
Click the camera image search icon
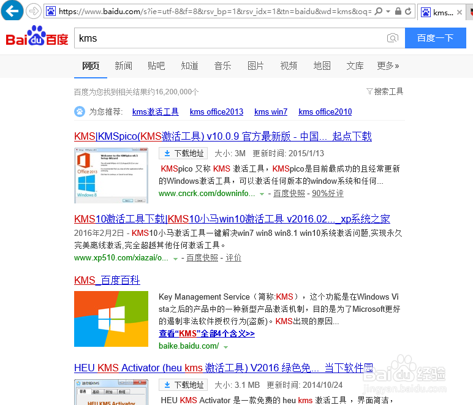click(x=393, y=38)
